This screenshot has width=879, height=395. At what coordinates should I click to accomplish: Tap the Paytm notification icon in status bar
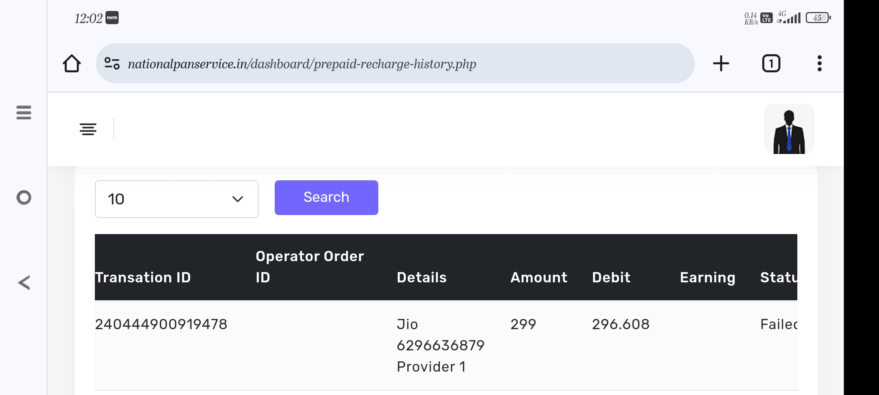click(x=112, y=18)
